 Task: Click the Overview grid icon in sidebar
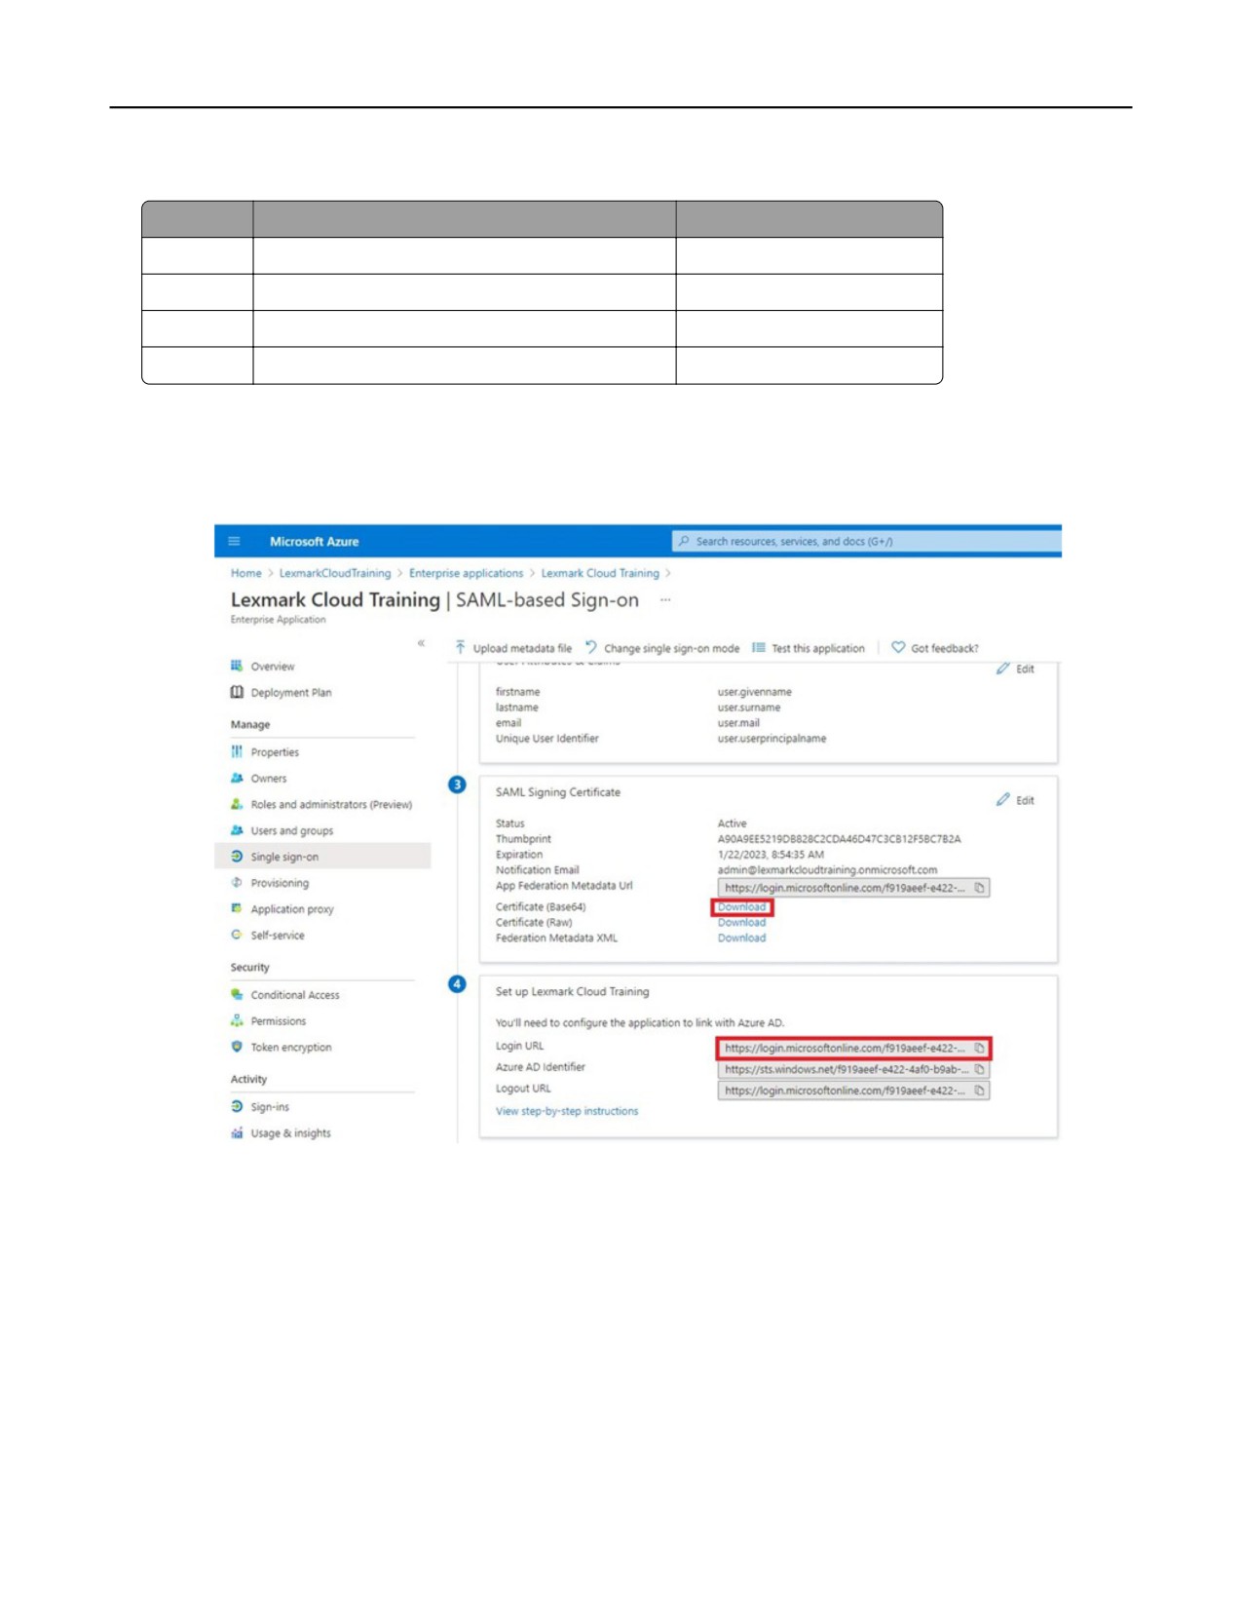tap(237, 666)
